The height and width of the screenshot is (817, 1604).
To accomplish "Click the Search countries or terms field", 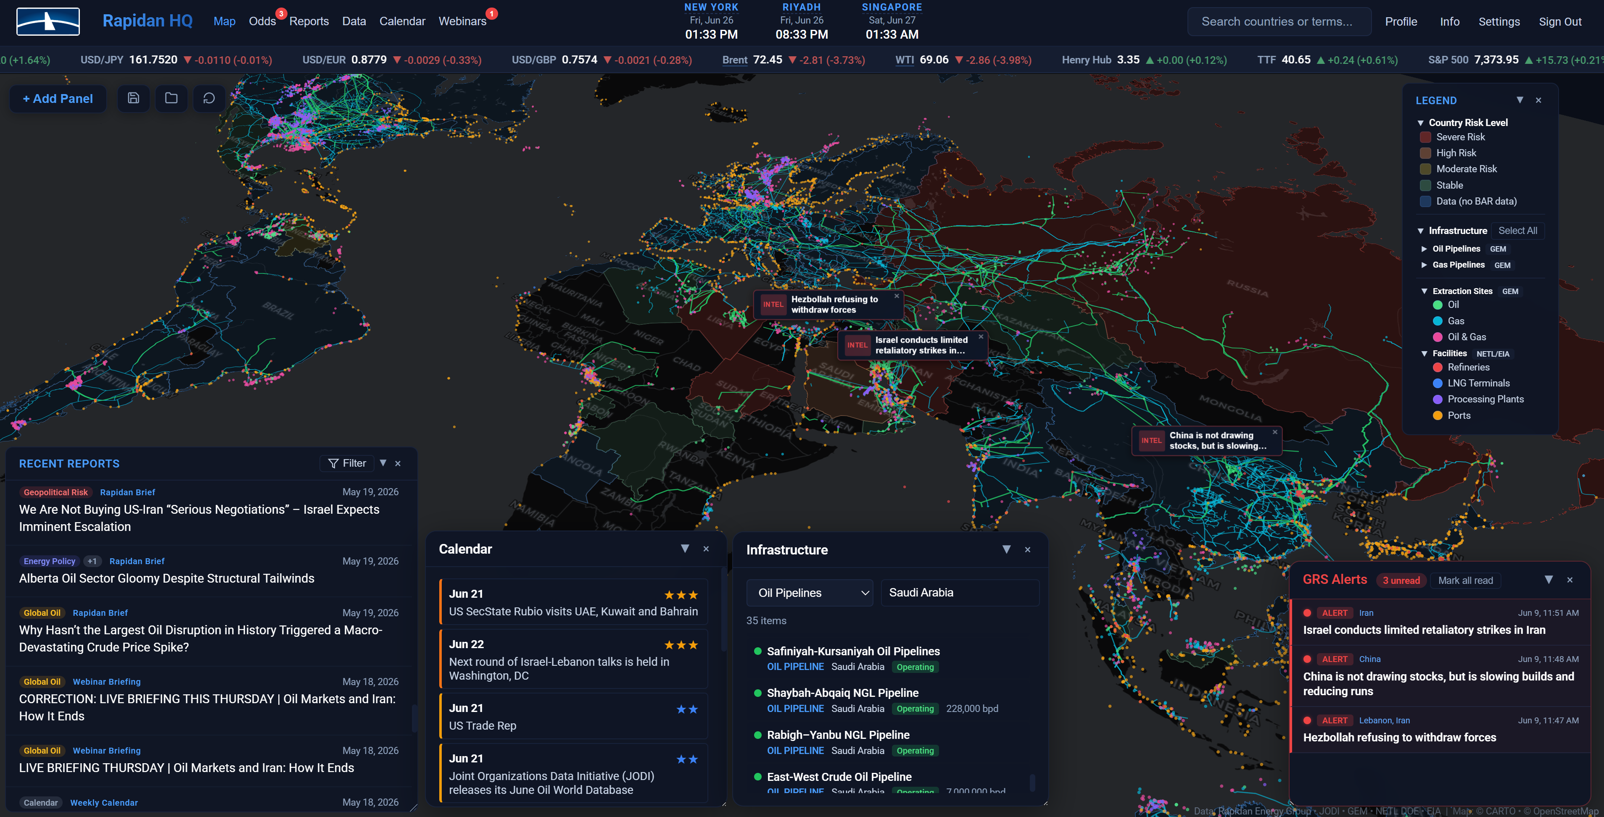I will (x=1279, y=22).
